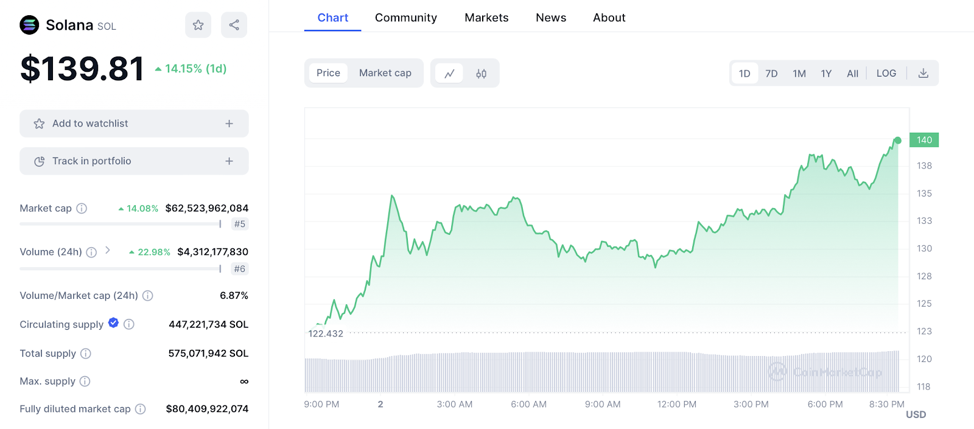
Task: Select the Market cap chart toggle
Action: [x=385, y=73]
